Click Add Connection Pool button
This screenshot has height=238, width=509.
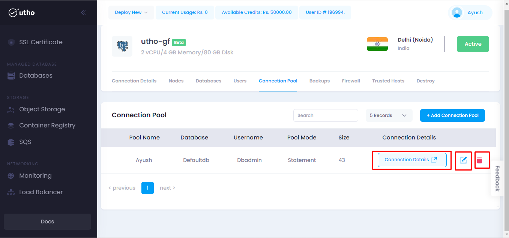click(452, 115)
